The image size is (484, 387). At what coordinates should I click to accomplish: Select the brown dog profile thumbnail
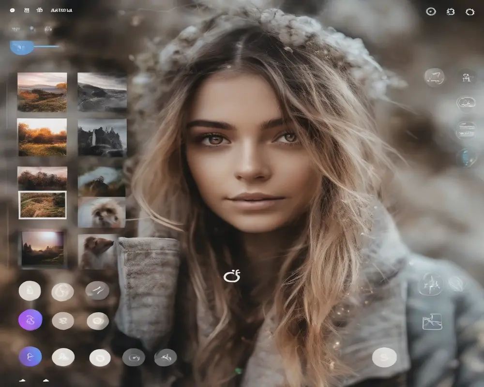[x=98, y=252]
